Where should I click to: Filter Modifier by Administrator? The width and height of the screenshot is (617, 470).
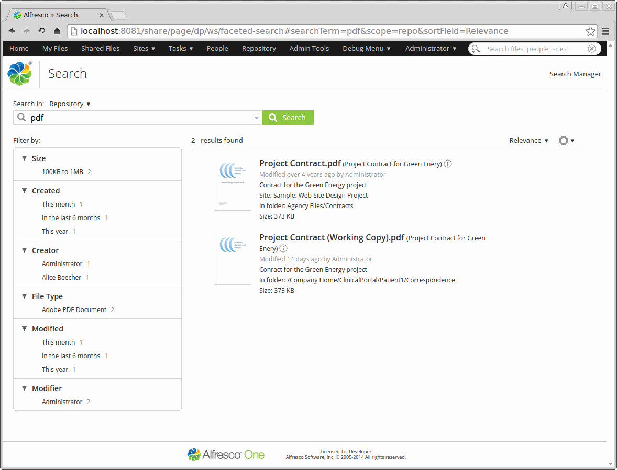(x=62, y=402)
